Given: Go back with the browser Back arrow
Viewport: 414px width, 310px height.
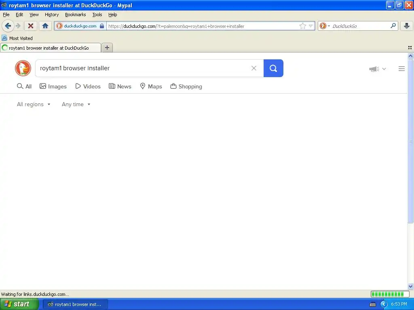Looking at the screenshot, I should pyautogui.click(x=8, y=26).
